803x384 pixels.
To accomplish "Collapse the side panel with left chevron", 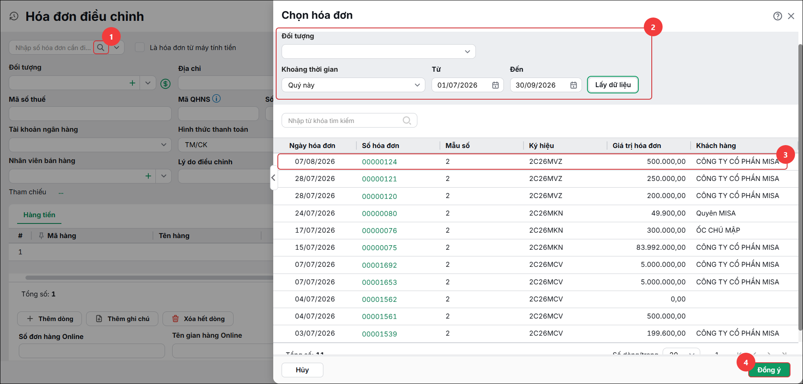I will 273,178.
